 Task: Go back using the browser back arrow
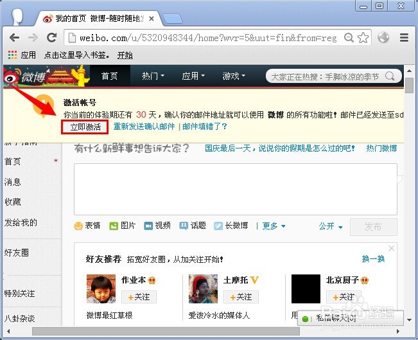click(x=14, y=38)
